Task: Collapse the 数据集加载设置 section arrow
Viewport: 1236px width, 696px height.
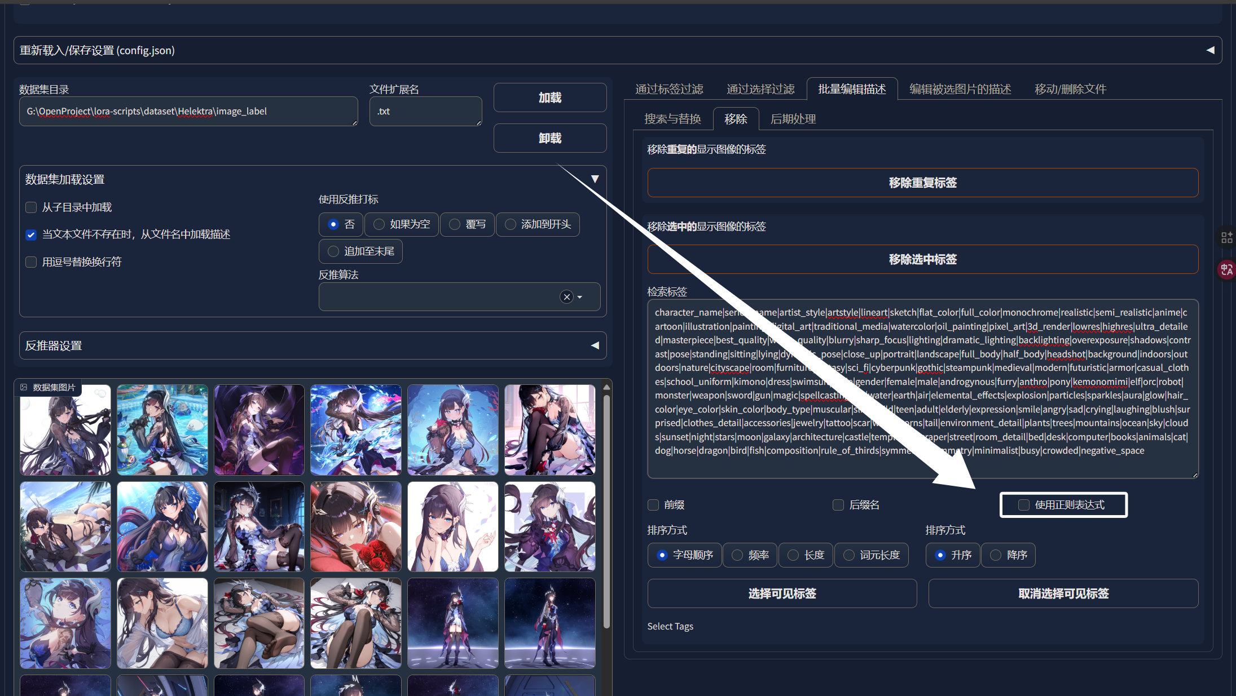Action: tap(595, 179)
